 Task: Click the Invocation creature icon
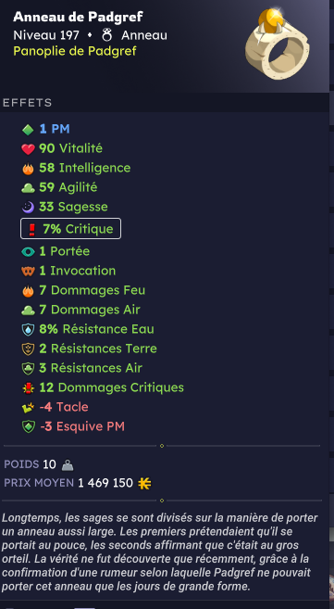[28, 271]
